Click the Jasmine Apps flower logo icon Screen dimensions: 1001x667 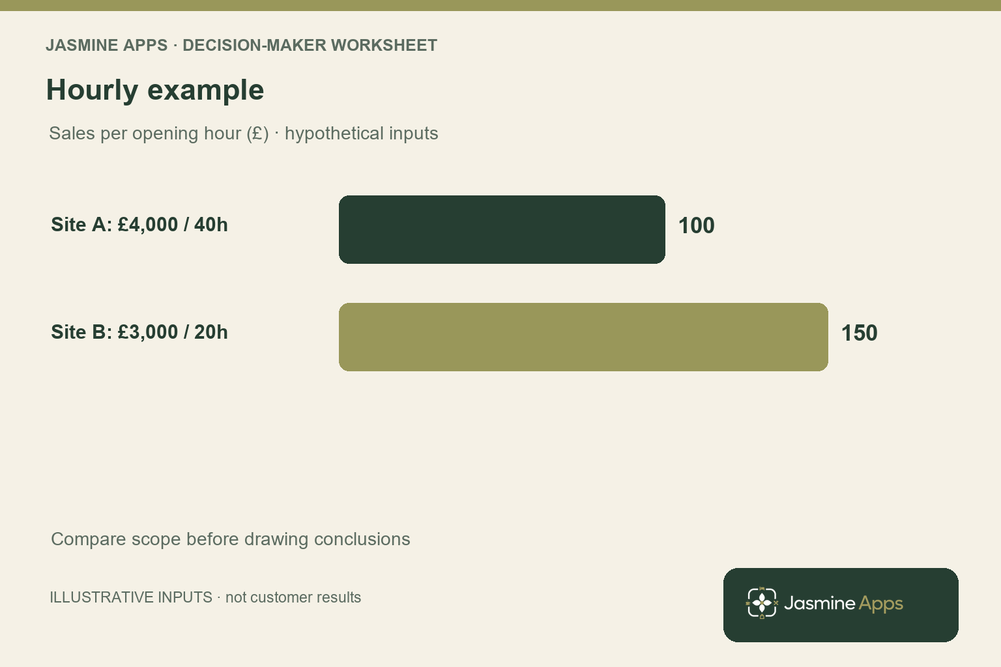(762, 603)
